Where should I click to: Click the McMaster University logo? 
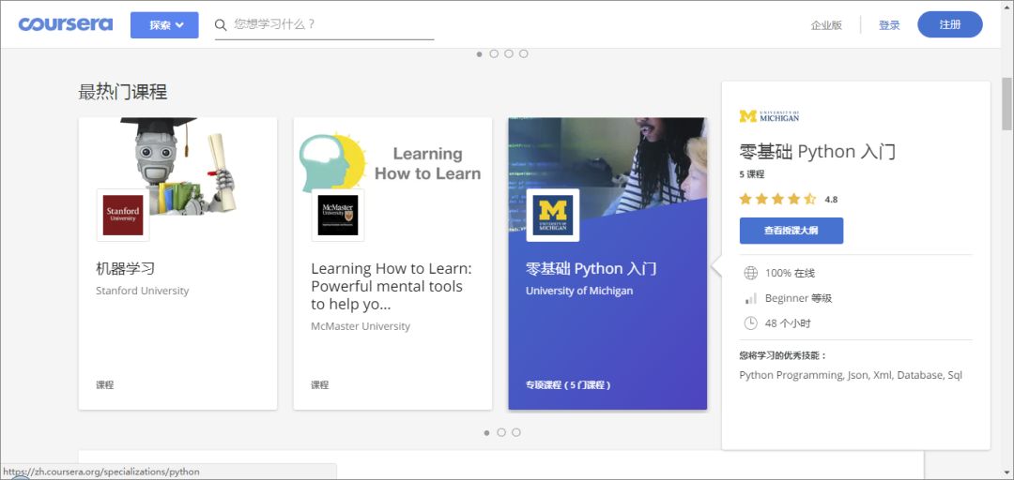pos(338,215)
